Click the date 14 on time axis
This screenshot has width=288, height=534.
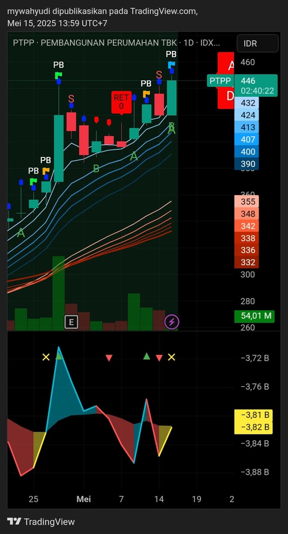[159, 499]
